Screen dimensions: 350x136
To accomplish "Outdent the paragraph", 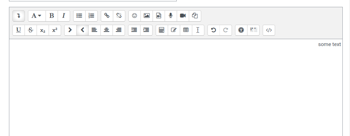I will point(134,30).
